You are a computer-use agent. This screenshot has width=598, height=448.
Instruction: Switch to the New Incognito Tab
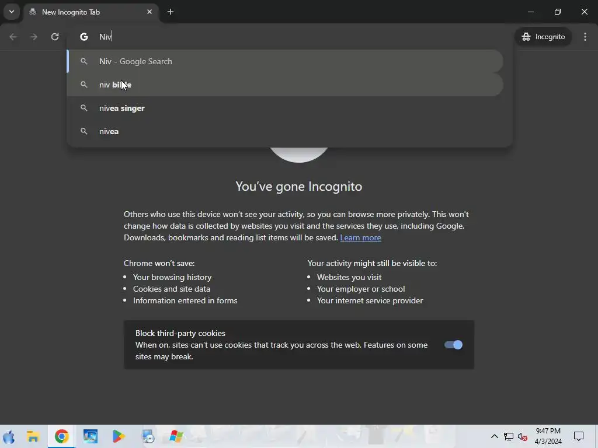pos(91,12)
